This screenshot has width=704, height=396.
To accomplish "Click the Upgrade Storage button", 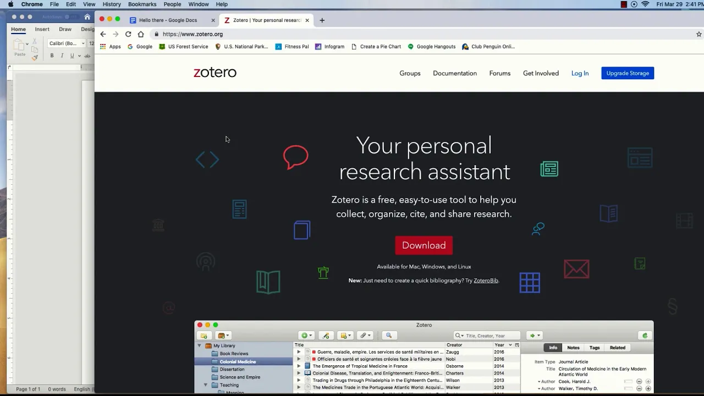I will click(x=628, y=73).
